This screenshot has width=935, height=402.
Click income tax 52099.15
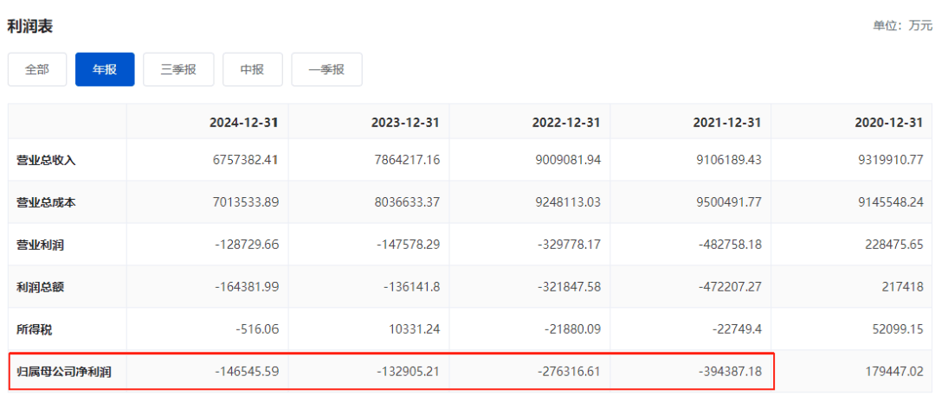(900, 329)
